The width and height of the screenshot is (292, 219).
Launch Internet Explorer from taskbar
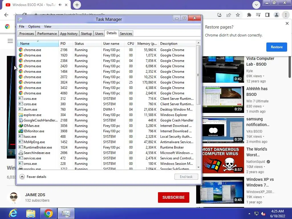13,213
